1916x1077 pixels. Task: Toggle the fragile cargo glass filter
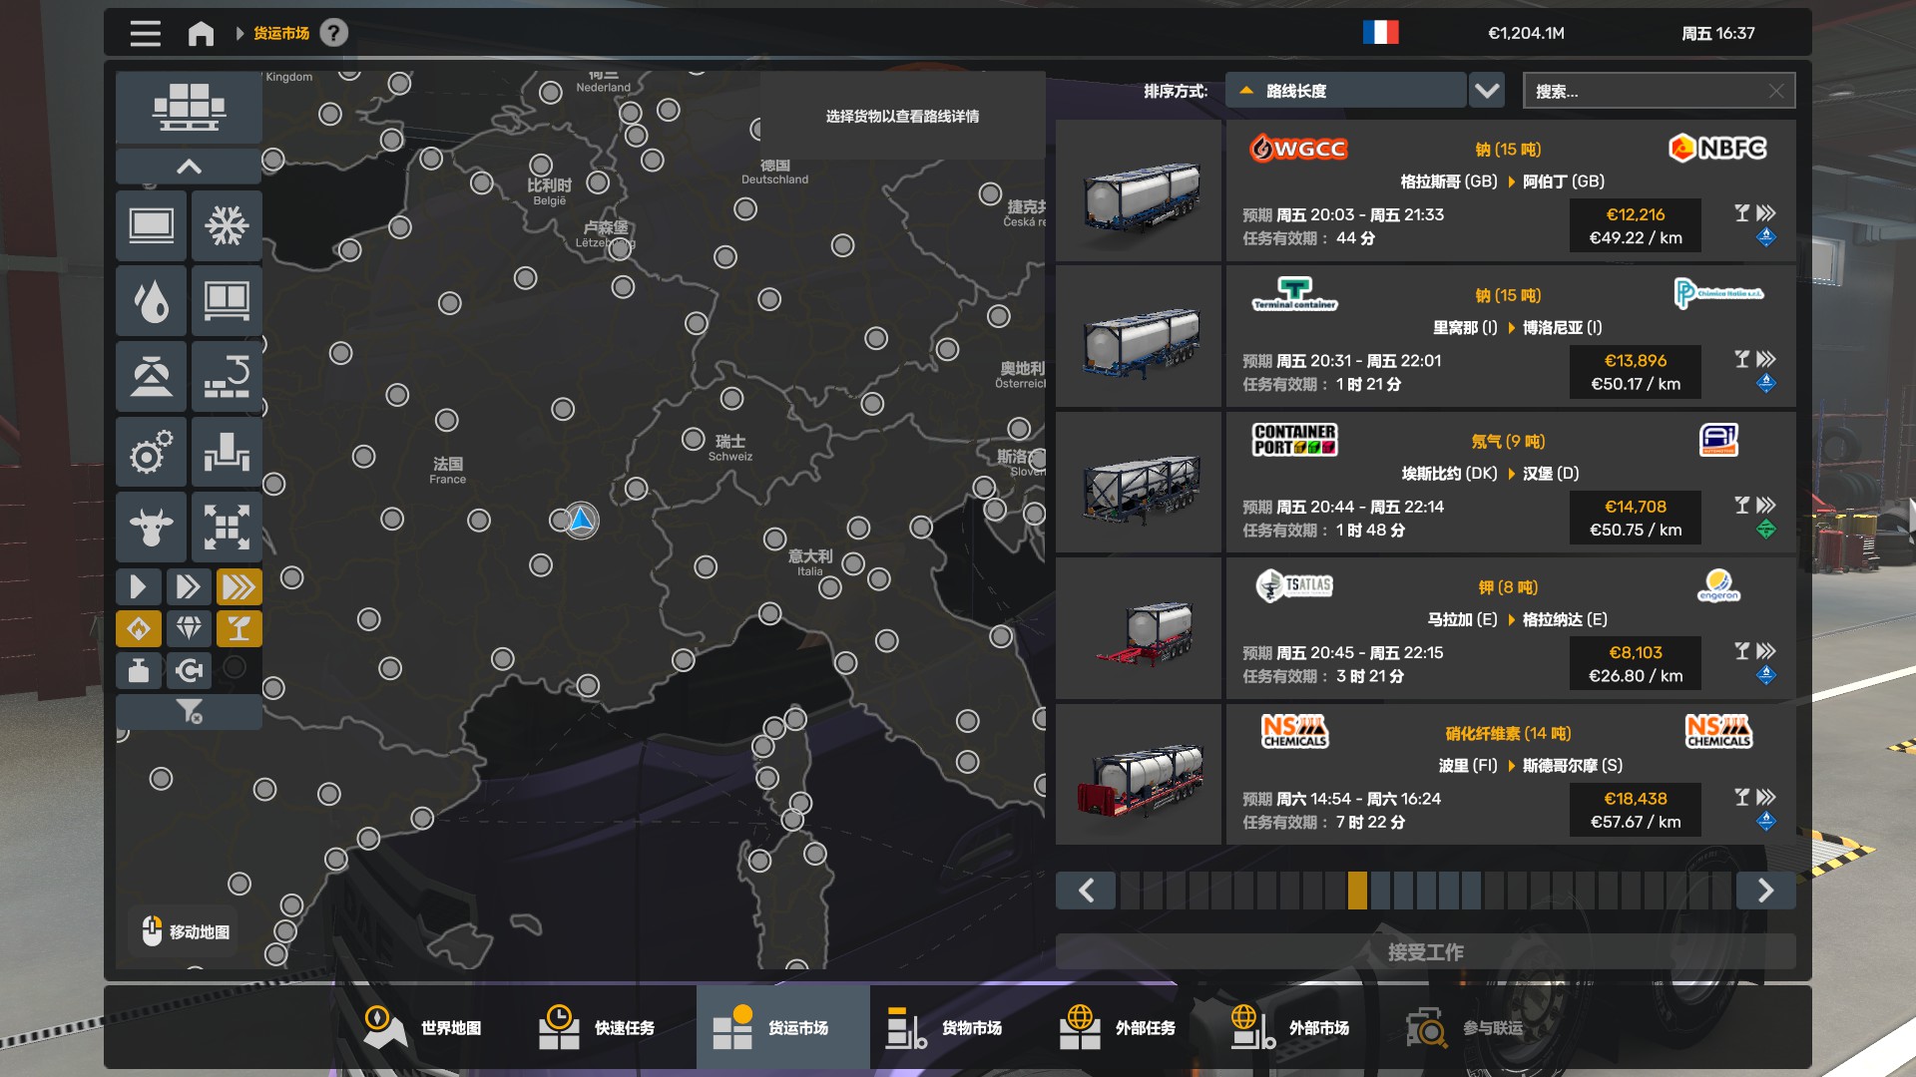239,629
